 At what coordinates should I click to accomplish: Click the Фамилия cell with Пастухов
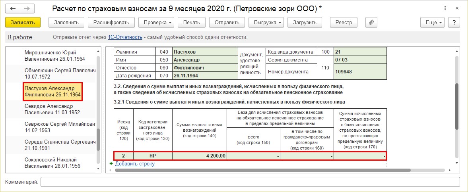coord(205,52)
